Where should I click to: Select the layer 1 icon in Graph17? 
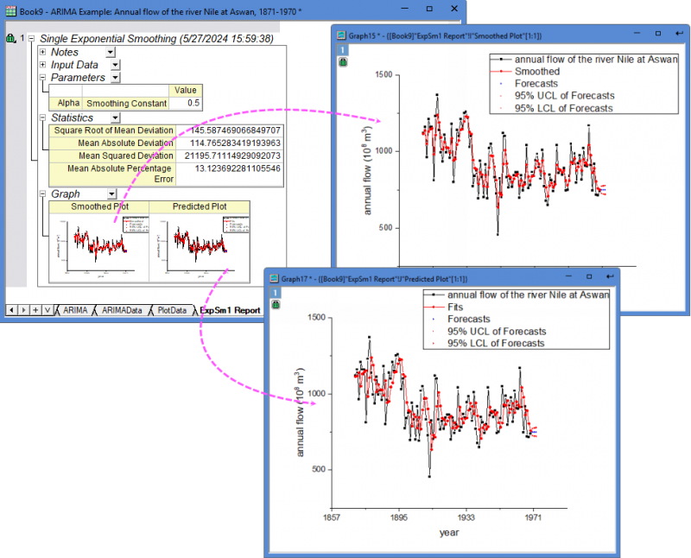(x=275, y=293)
